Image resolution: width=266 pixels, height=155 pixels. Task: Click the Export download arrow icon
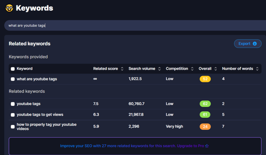point(255,44)
